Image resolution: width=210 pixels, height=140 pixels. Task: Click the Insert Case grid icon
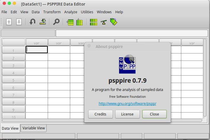tap(70, 22)
